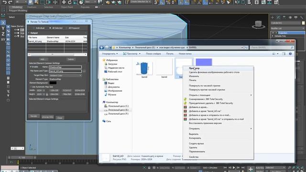Toggle Angle Snap in main toolbar
This screenshot has height=172, width=306.
click(x=162, y=2)
